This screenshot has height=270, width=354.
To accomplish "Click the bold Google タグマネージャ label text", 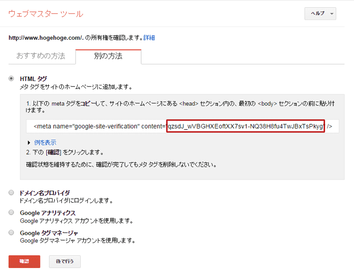I will coord(49,233).
